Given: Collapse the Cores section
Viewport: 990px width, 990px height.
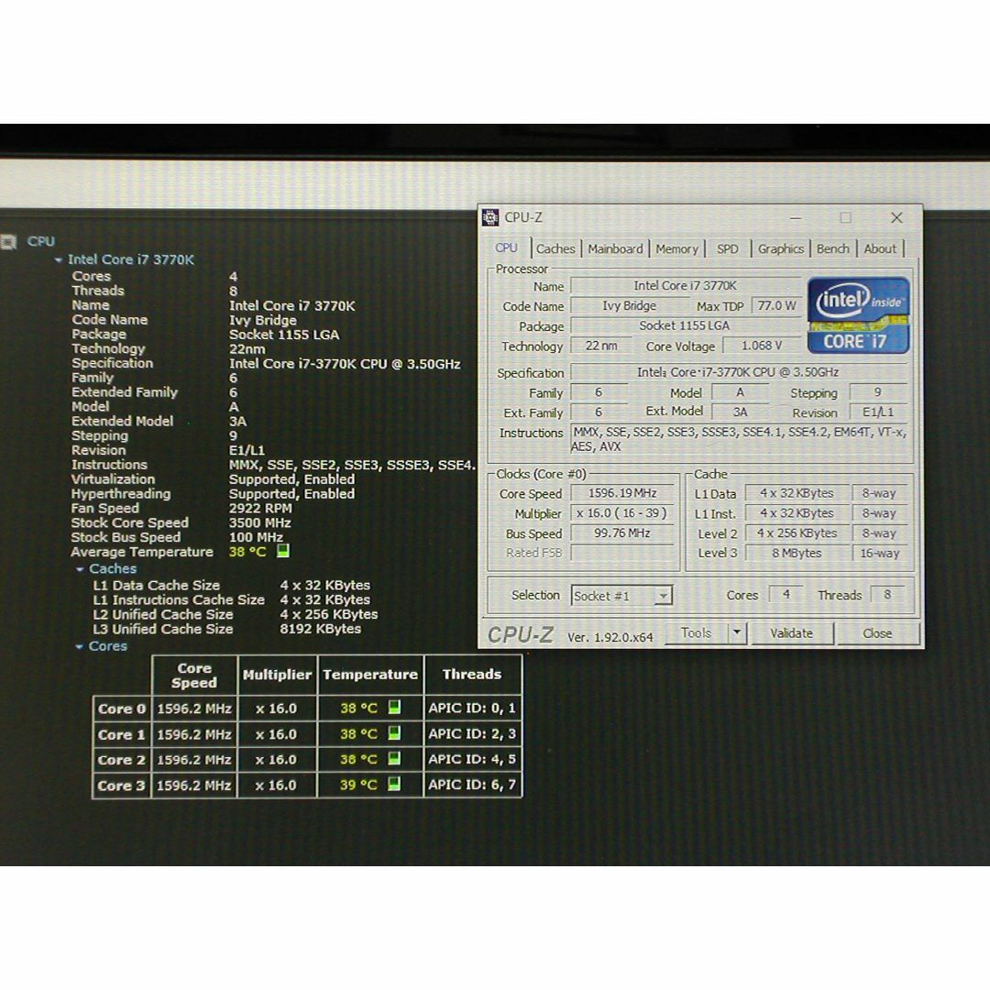Looking at the screenshot, I should point(79,646).
